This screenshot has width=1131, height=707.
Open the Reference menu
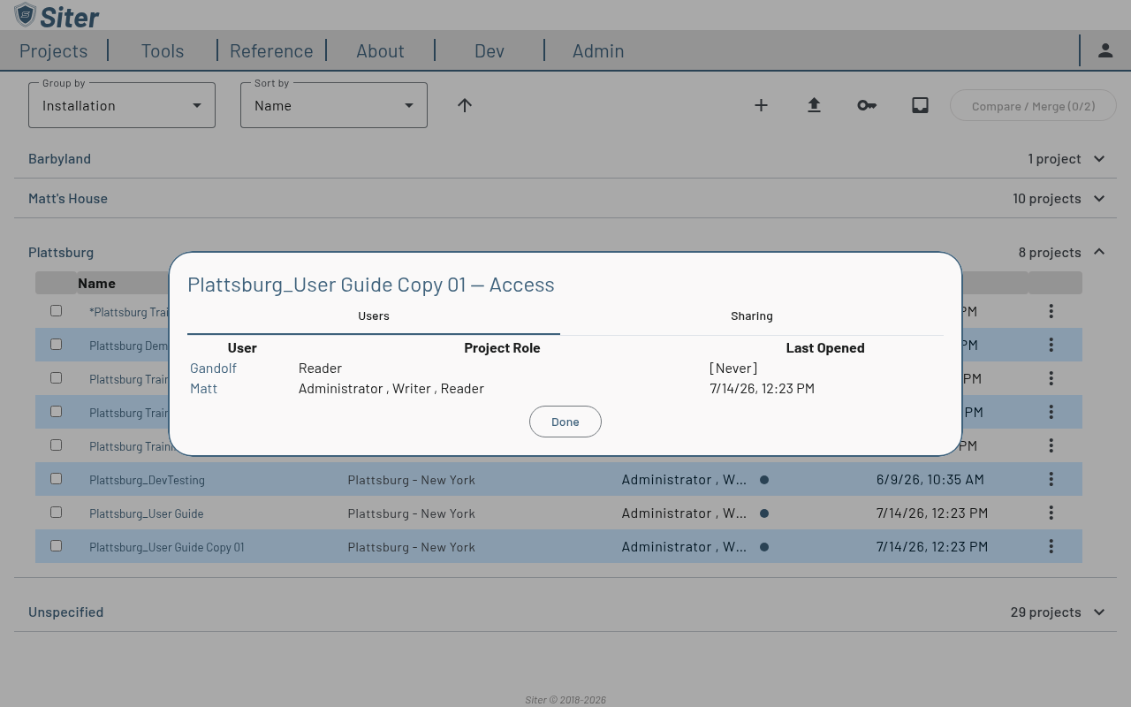pyautogui.click(x=271, y=51)
